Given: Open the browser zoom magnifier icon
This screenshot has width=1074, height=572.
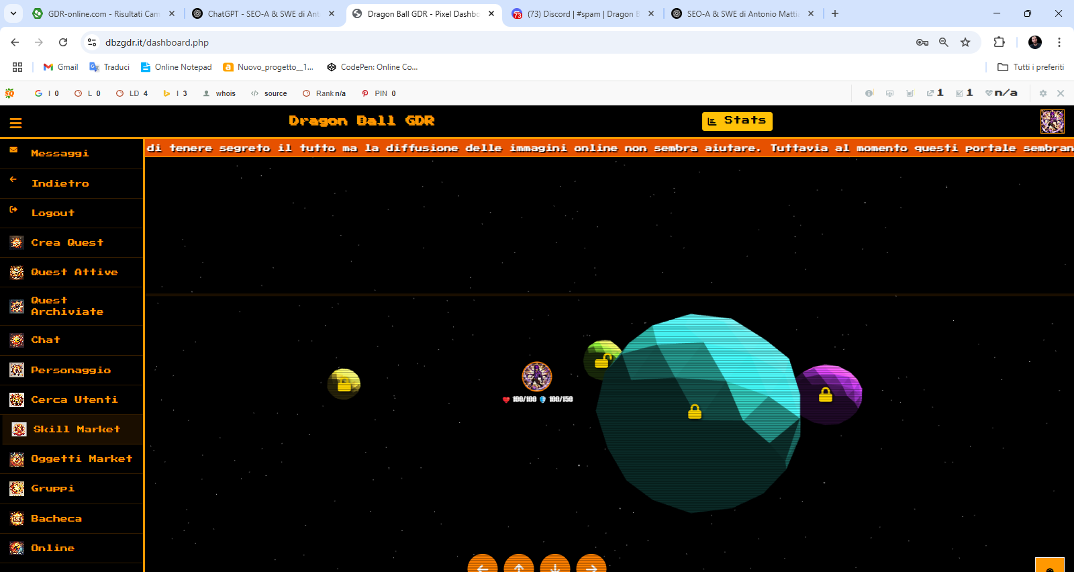Looking at the screenshot, I should tap(944, 42).
